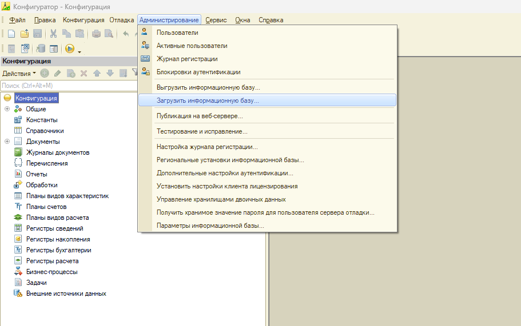Click the move down arrow icon
The image size is (521, 326).
[x=110, y=73]
